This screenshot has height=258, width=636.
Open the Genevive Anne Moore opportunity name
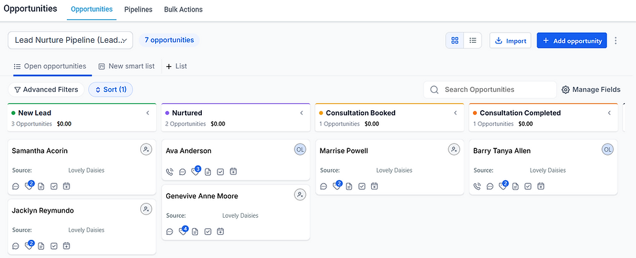[202, 196]
